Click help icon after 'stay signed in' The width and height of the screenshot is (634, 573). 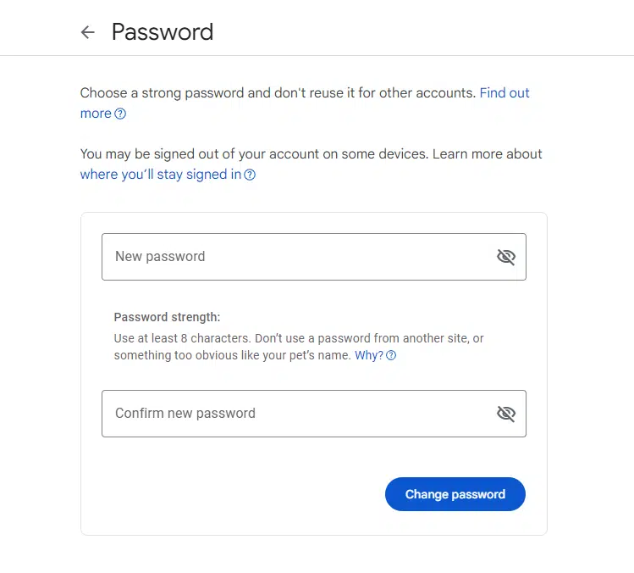tap(250, 175)
